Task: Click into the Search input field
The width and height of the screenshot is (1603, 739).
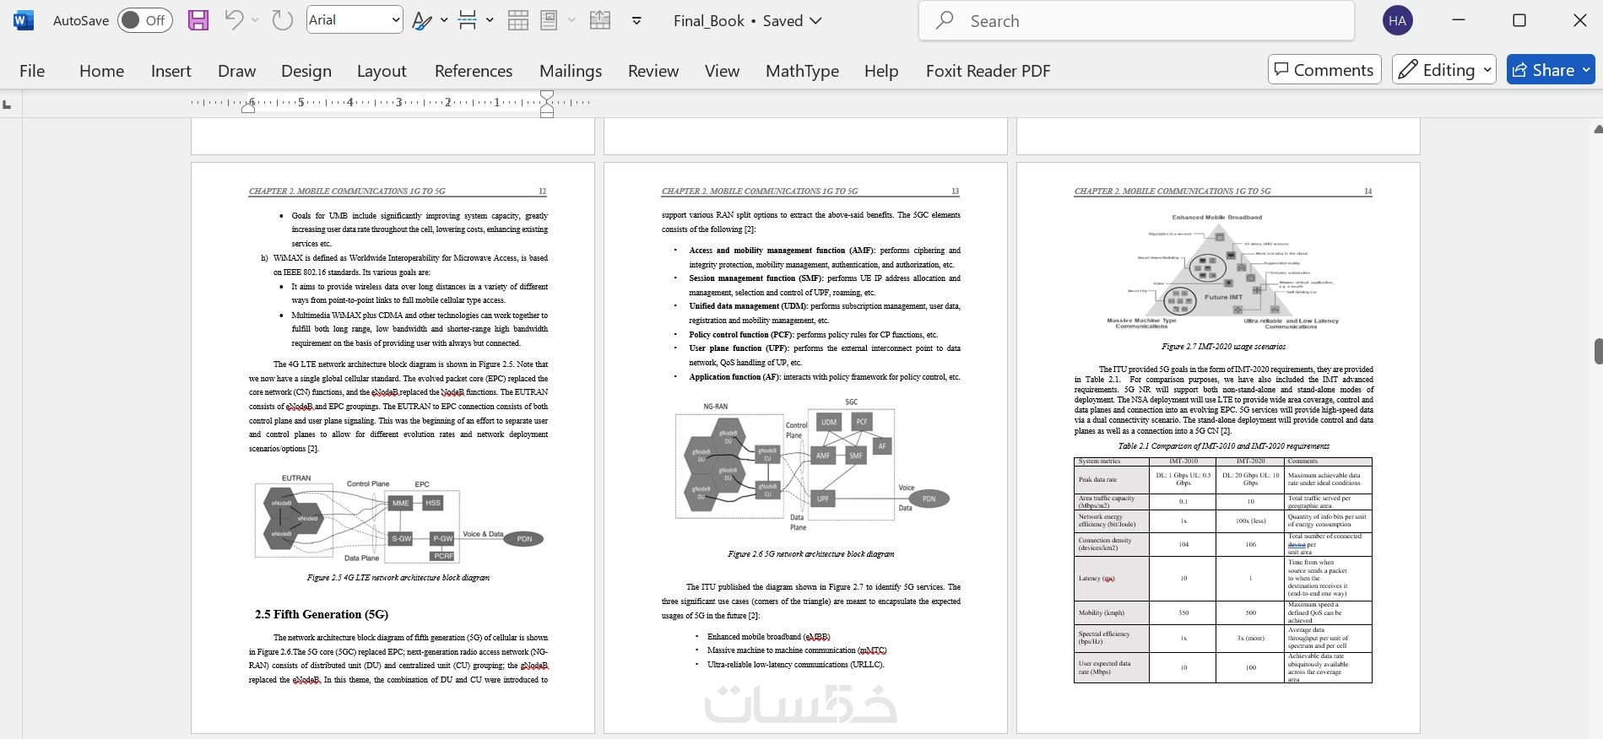Action: click(x=1136, y=20)
